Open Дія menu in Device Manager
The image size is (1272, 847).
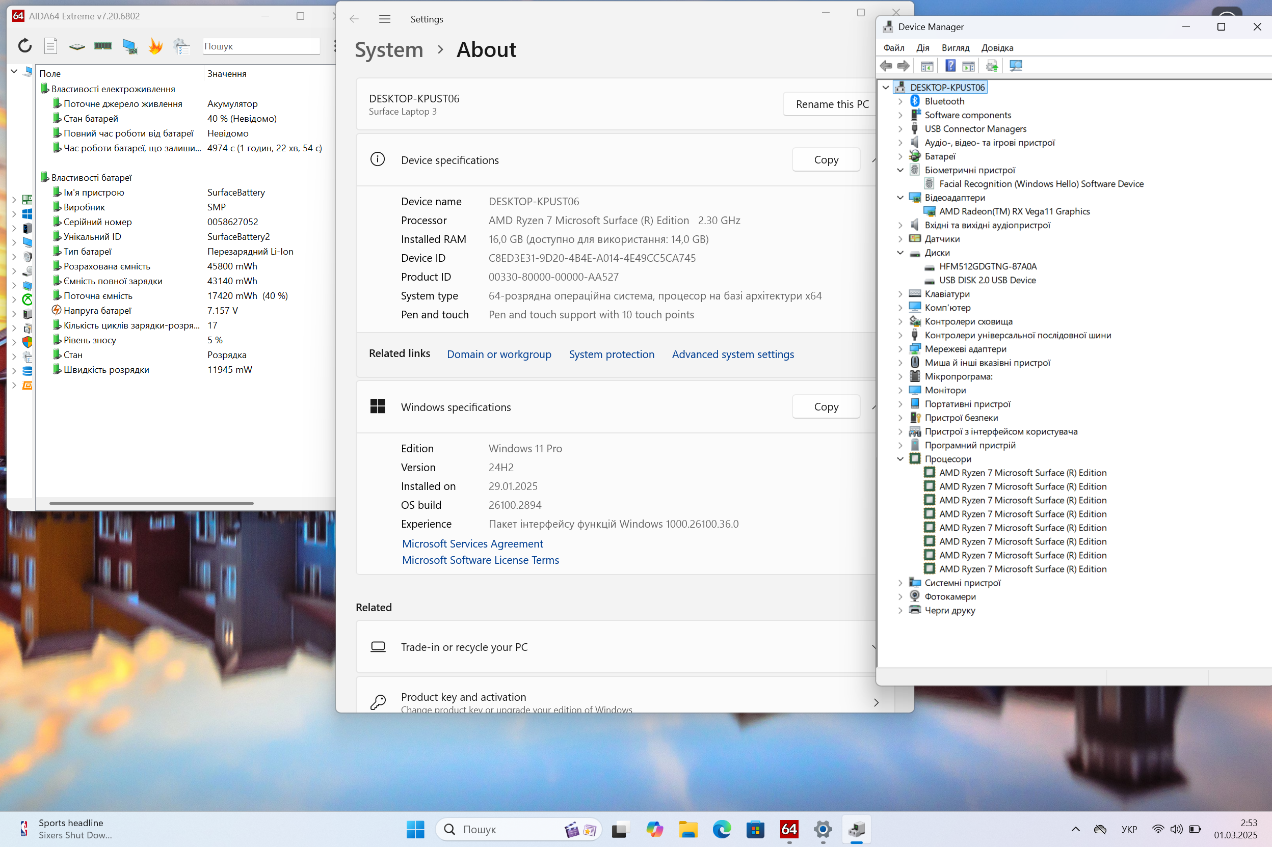[923, 47]
